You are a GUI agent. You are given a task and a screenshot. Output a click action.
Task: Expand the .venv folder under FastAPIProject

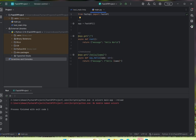pyautogui.click(x=9, y=18)
